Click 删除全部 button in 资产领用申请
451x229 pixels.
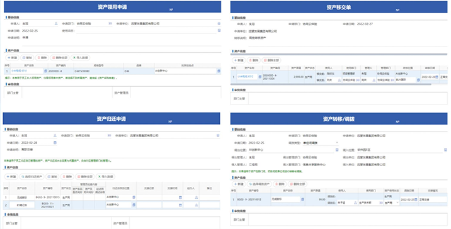[60, 58]
